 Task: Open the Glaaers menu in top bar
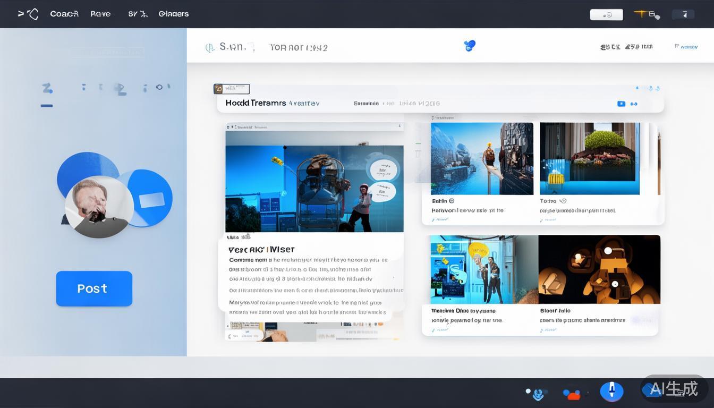[173, 14]
